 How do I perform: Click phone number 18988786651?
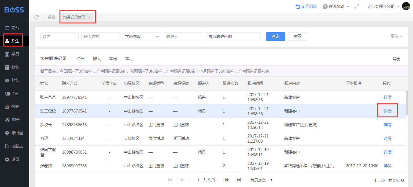point(74,152)
